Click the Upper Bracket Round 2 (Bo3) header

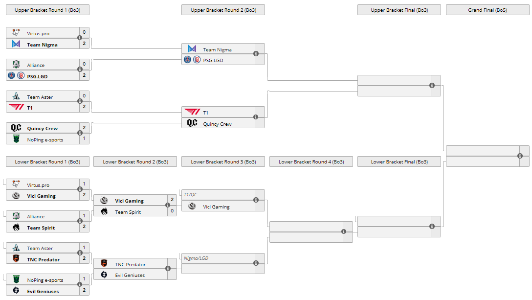tap(223, 10)
